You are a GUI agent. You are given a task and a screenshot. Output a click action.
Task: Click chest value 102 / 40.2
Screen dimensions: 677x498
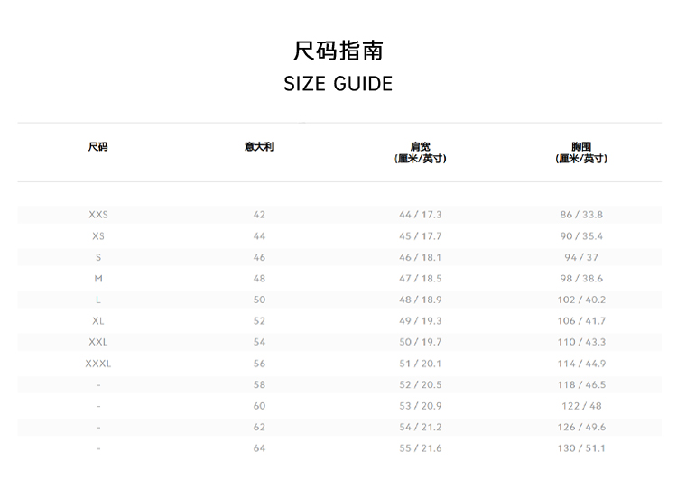[581, 300]
